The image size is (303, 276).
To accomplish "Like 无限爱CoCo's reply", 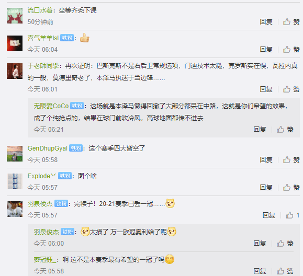I will (285, 130).
